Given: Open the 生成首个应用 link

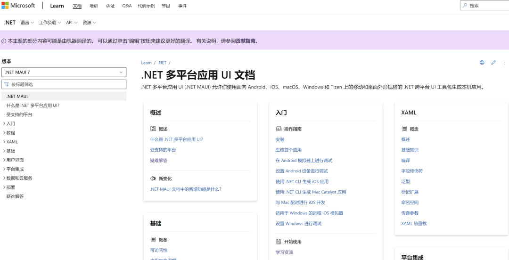Looking at the screenshot, I should (x=288, y=150).
